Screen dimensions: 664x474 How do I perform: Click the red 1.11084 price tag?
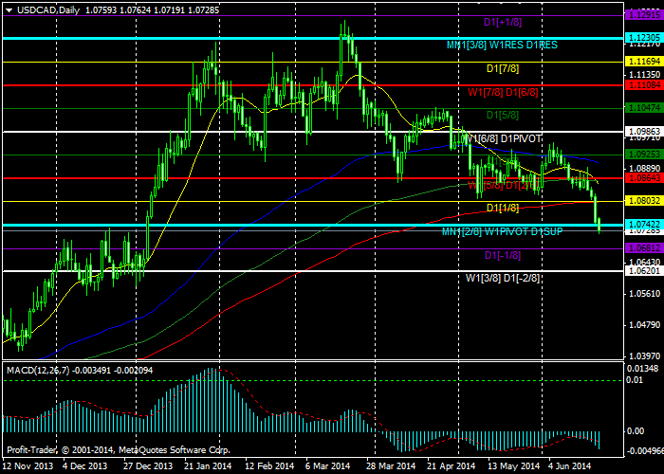(x=644, y=85)
